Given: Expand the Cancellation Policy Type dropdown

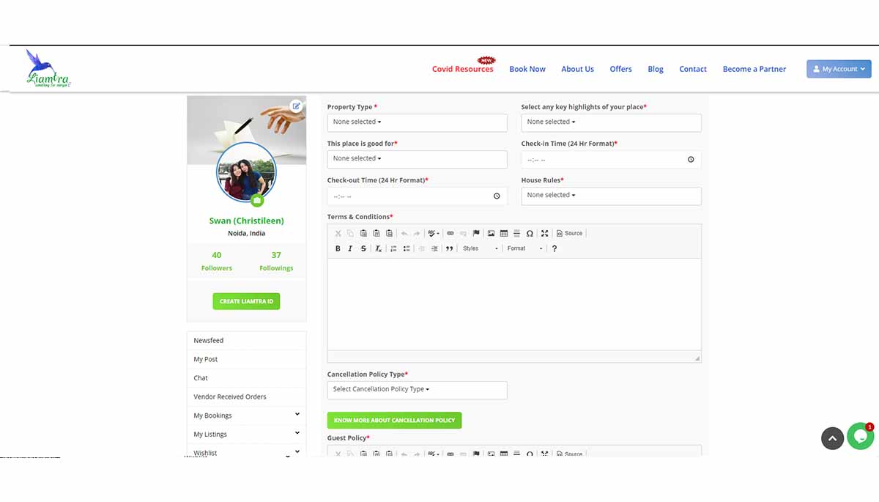Looking at the screenshot, I should click(x=417, y=390).
